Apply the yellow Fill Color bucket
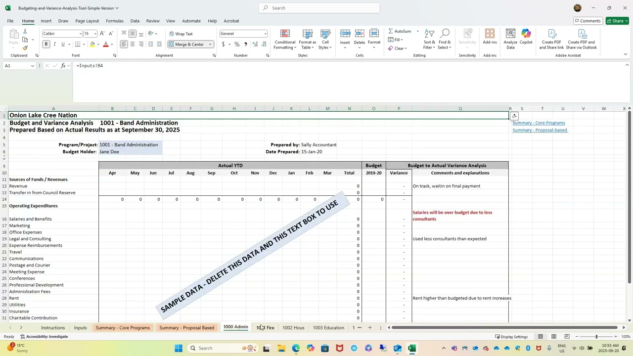Viewport: 633px width, 356px height. (92, 44)
